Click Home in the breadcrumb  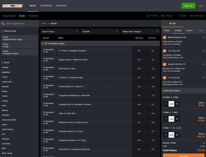pos(44,24)
